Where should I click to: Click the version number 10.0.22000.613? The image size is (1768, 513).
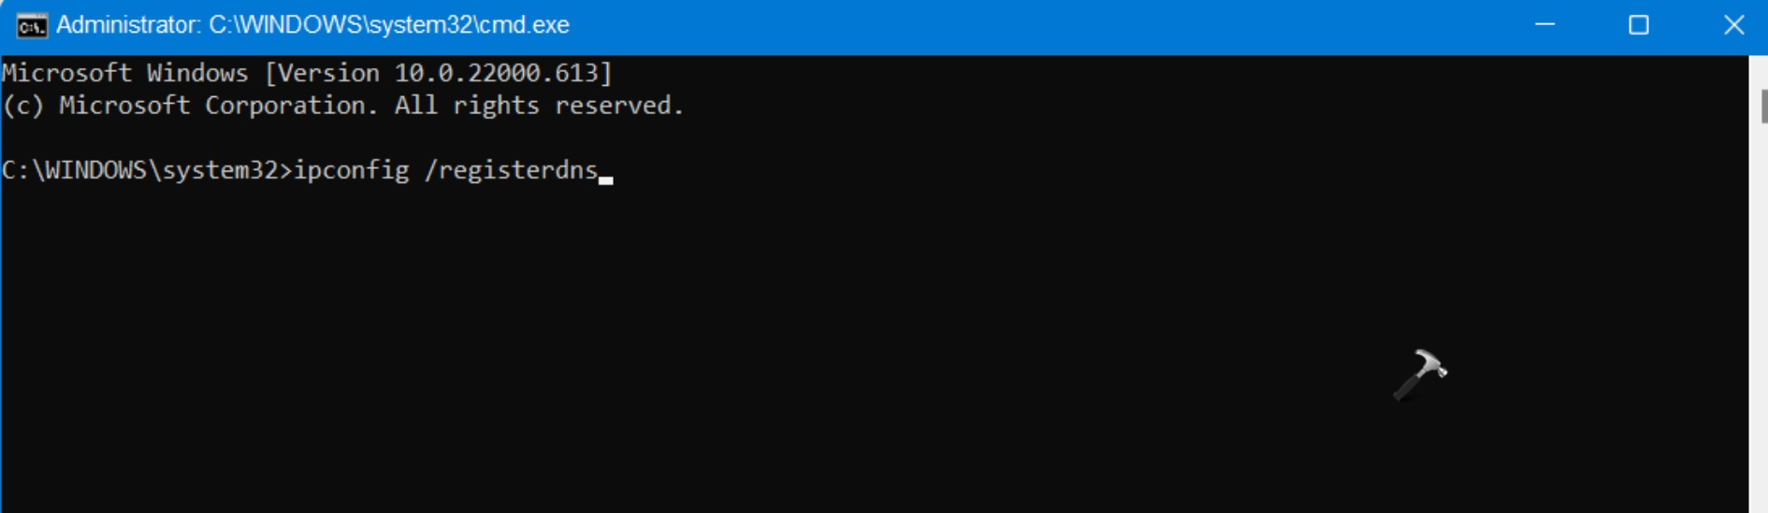tap(495, 73)
